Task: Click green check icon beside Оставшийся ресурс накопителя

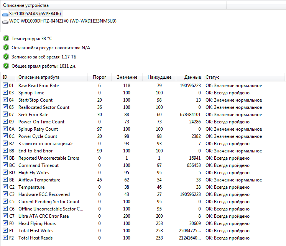Action: 6,48
